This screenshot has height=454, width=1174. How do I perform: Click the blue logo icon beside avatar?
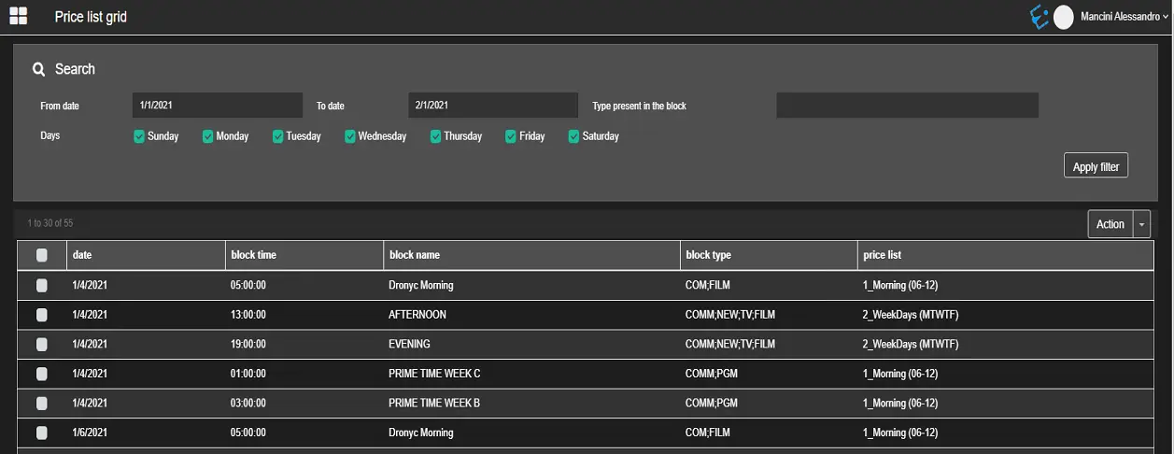[x=1038, y=17]
